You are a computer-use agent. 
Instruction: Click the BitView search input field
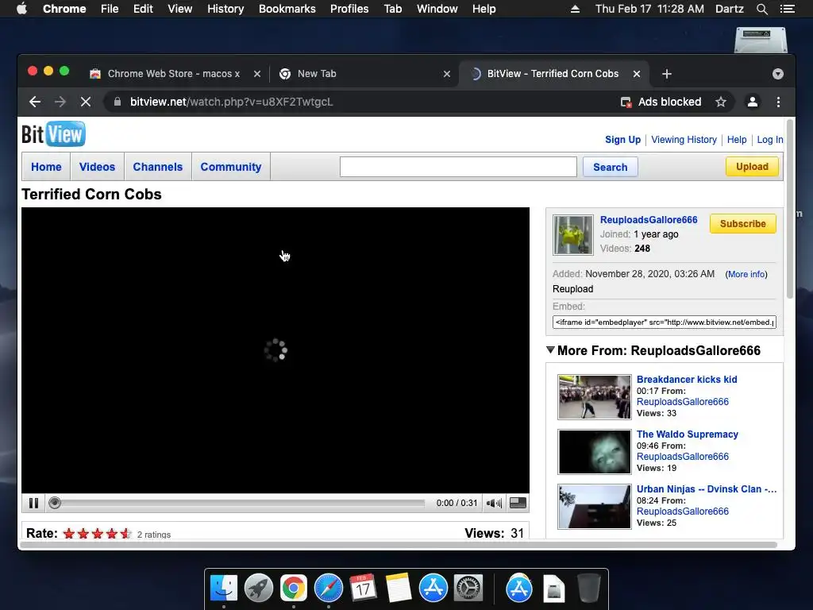(x=458, y=167)
